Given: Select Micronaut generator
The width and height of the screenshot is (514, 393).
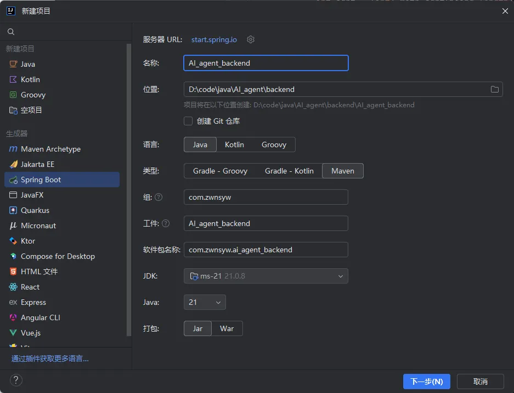Looking at the screenshot, I should click(62, 226).
